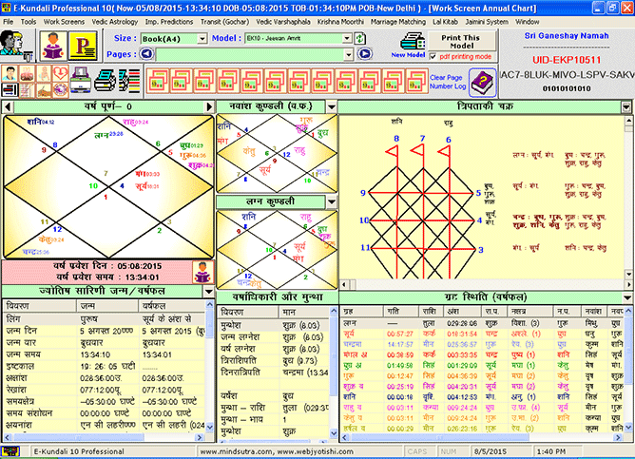Click the yellow P page icon
The height and width of the screenshot is (459, 635).
[x=83, y=46]
